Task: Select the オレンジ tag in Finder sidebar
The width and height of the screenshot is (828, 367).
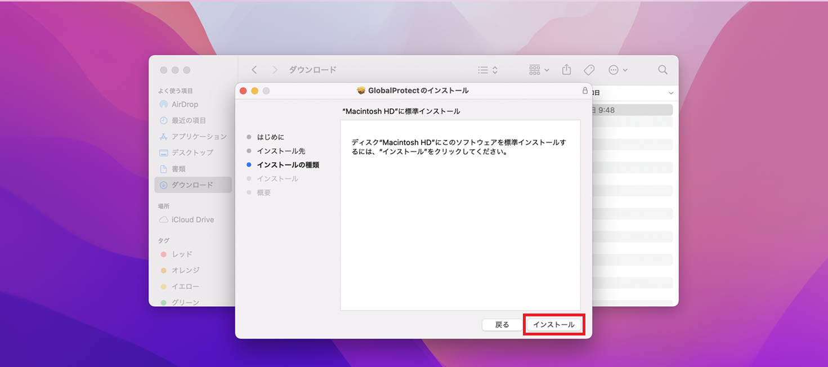Action: 193,270
